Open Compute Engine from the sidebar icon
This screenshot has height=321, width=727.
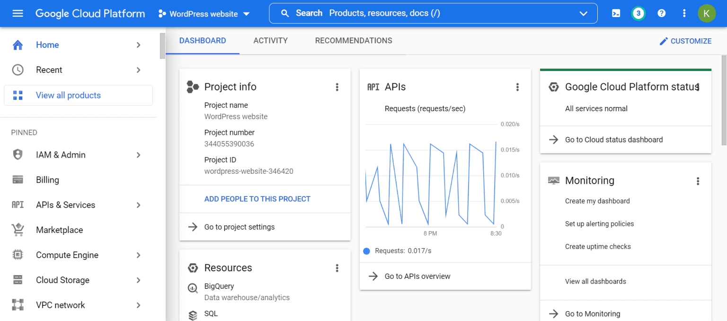pyautogui.click(x=18, y=255)
